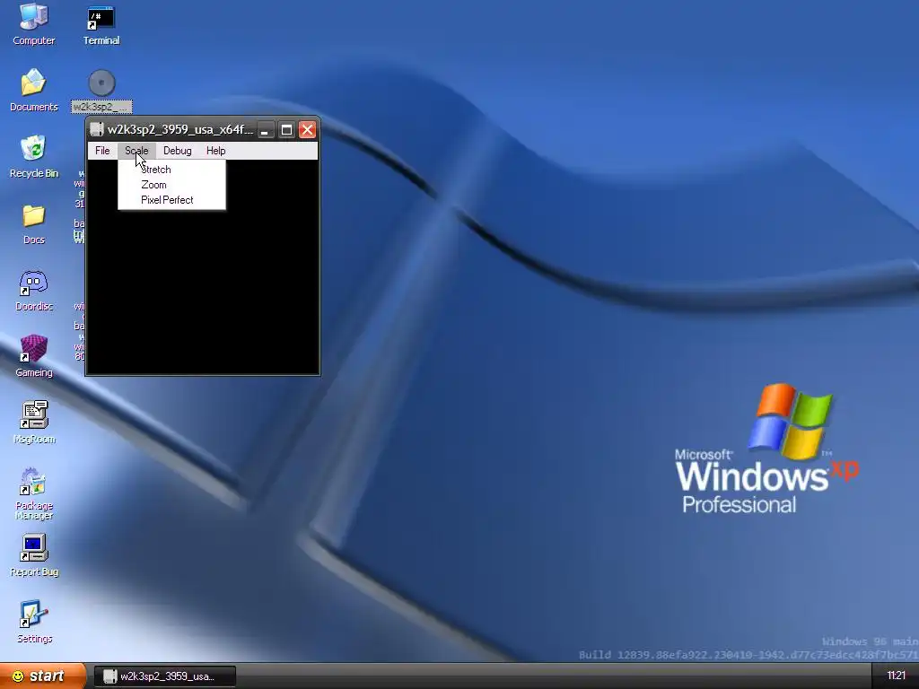Viewport: 919px width, 689px height.
Task: Open the Report Bug shortcut icon
Action: pos(33,555)
